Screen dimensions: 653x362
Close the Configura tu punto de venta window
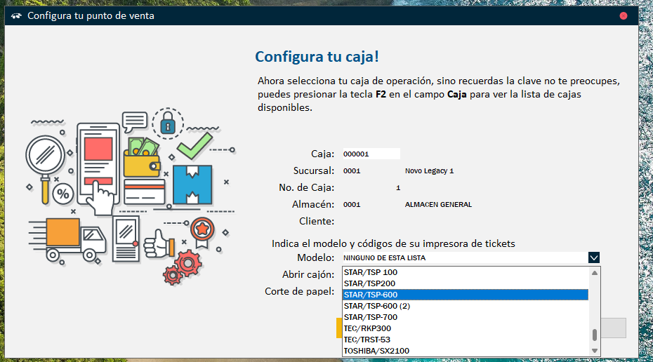(624, 15)
